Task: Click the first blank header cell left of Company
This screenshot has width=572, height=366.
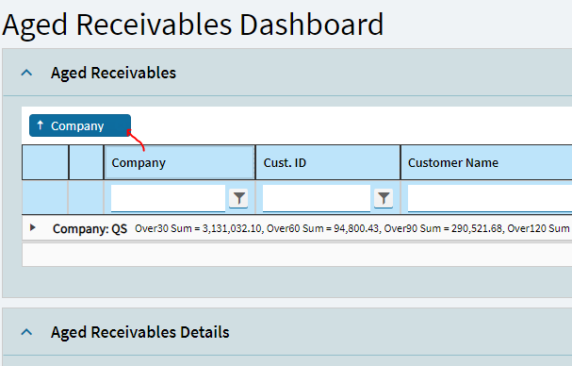Action: 45,162
